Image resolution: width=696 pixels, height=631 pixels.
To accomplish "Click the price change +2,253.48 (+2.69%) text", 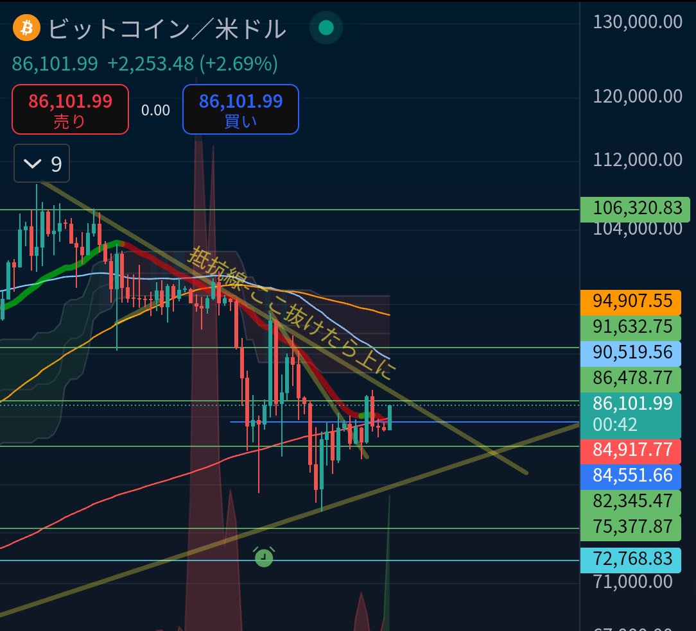I will (192, 64).
